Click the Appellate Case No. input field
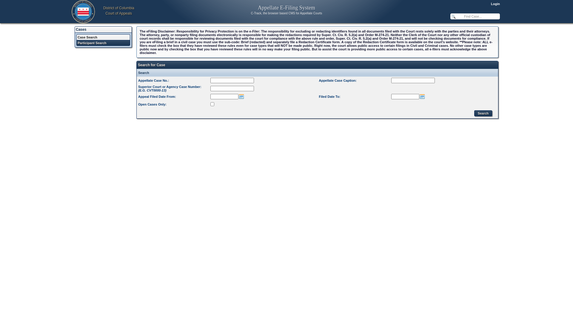573x322 pixels. tap(232, 80)
